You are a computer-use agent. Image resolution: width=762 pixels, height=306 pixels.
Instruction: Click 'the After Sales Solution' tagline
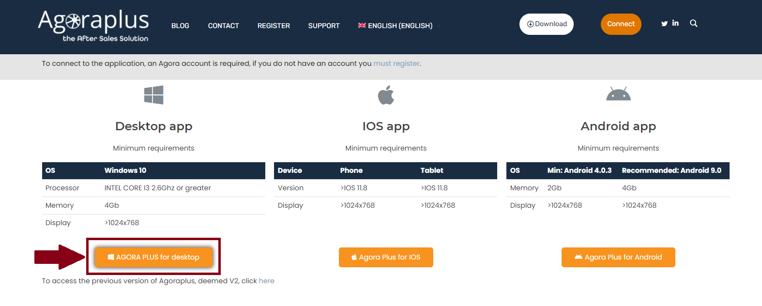pyautogui.click(x=106, y=38)
